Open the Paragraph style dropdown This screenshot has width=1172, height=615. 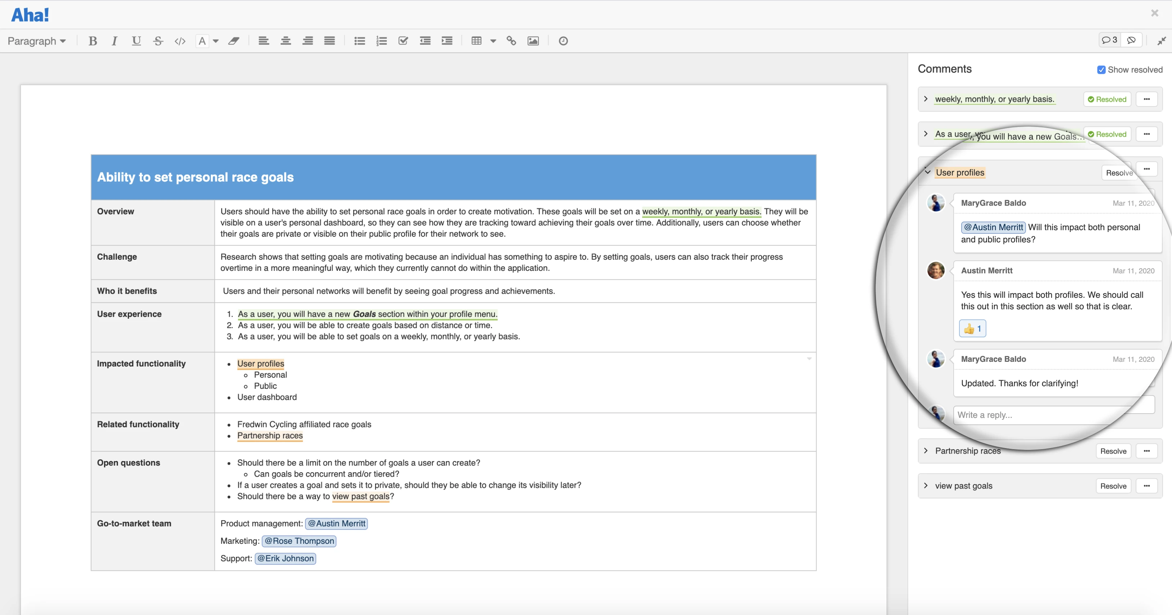(x=36, y=41)
